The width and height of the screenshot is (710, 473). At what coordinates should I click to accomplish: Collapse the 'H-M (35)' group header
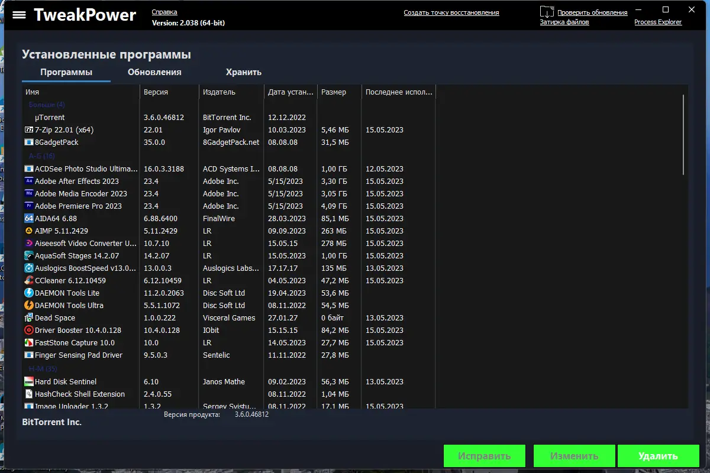pyautogui.click(x=42, y=369)
